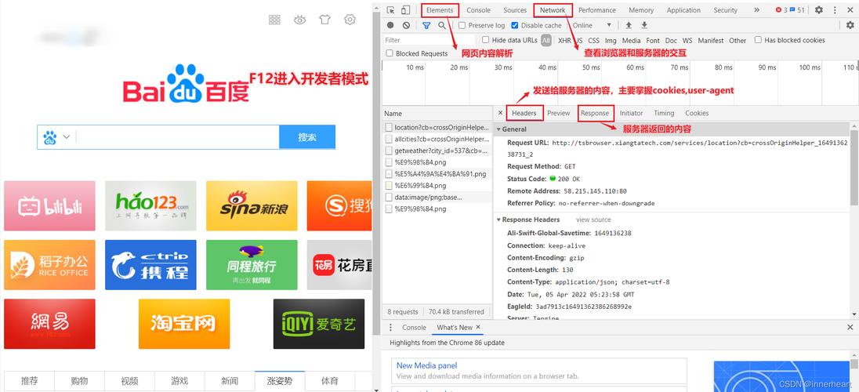Open the Ctrip 携程 tile
Viewport: 859px width, 392px height.
[x=150, y=265]
